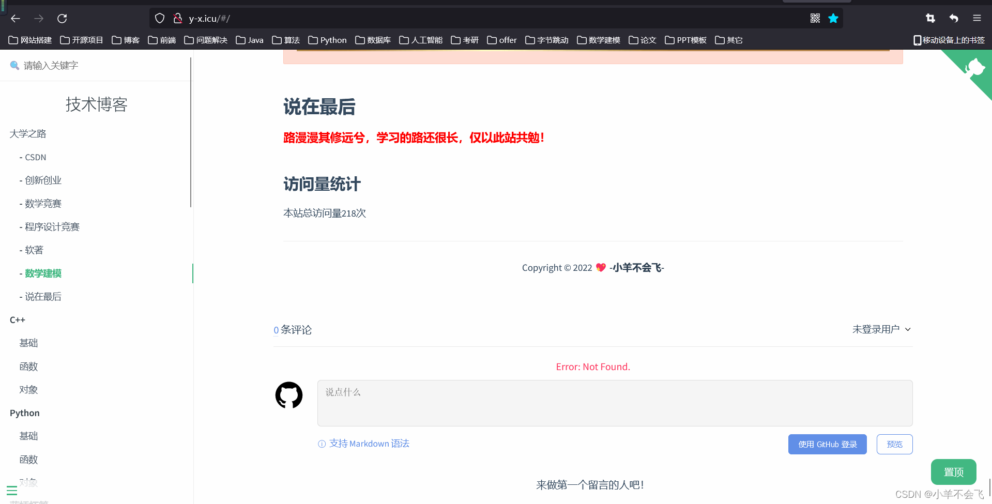
Task: Collapse the sidebar with green hamburger toggle
Action: [x=11, y=491]
